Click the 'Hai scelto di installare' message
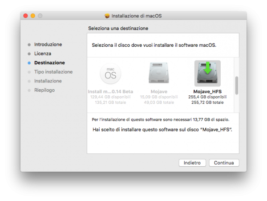 (x=162, y=130)
